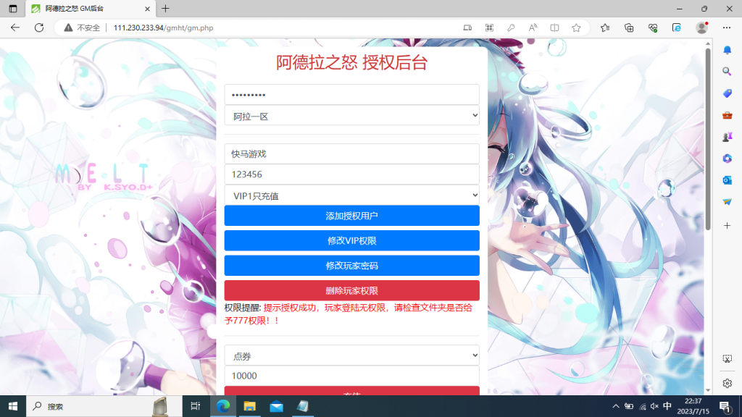
Task: Open the 点券 currency dropdown
Action: pyautogui.click(x=351, y=355)
